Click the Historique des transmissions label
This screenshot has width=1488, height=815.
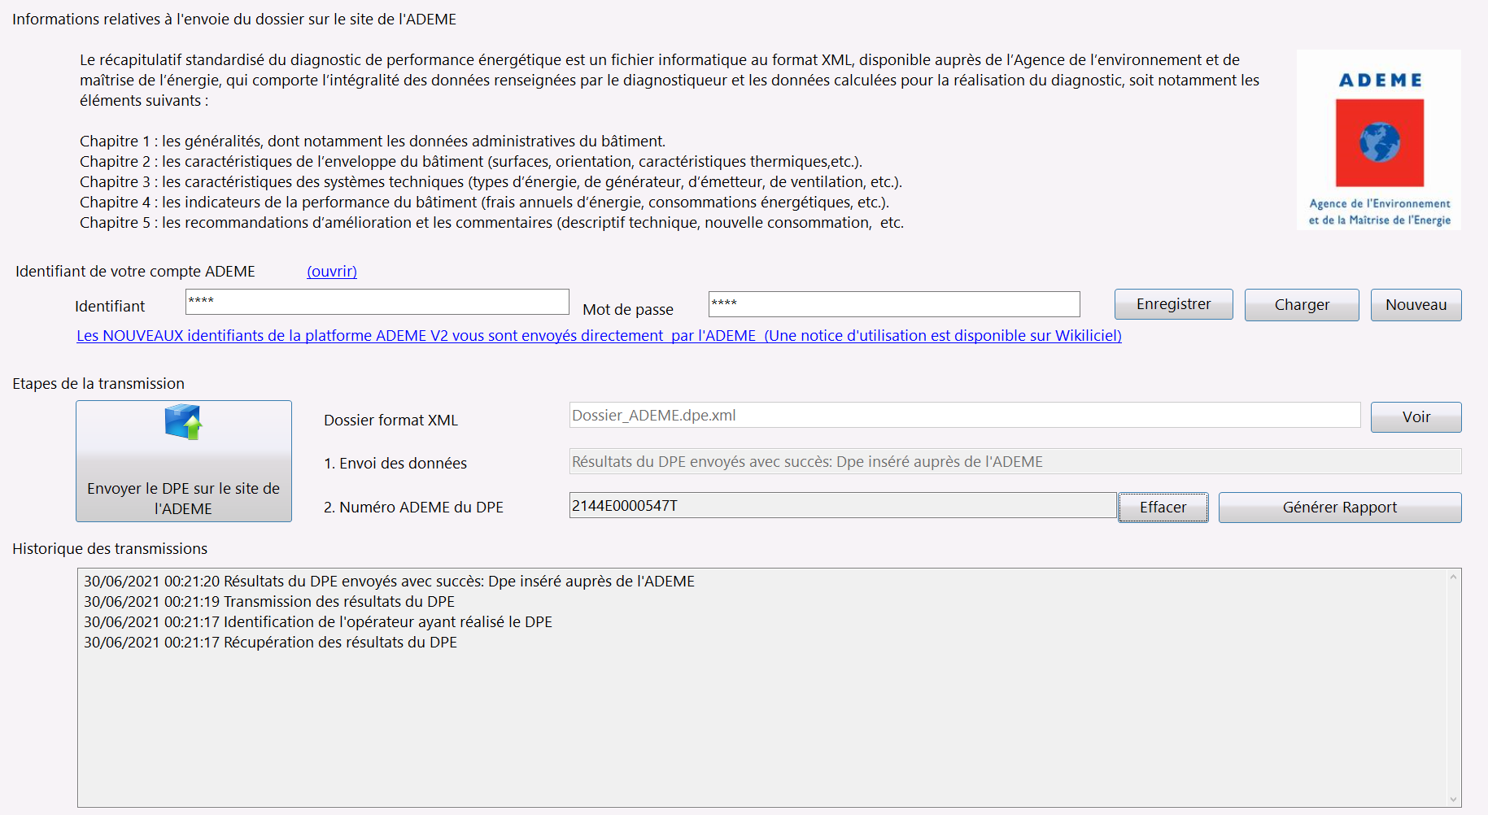pyautogui.click(x=110, y=549)
